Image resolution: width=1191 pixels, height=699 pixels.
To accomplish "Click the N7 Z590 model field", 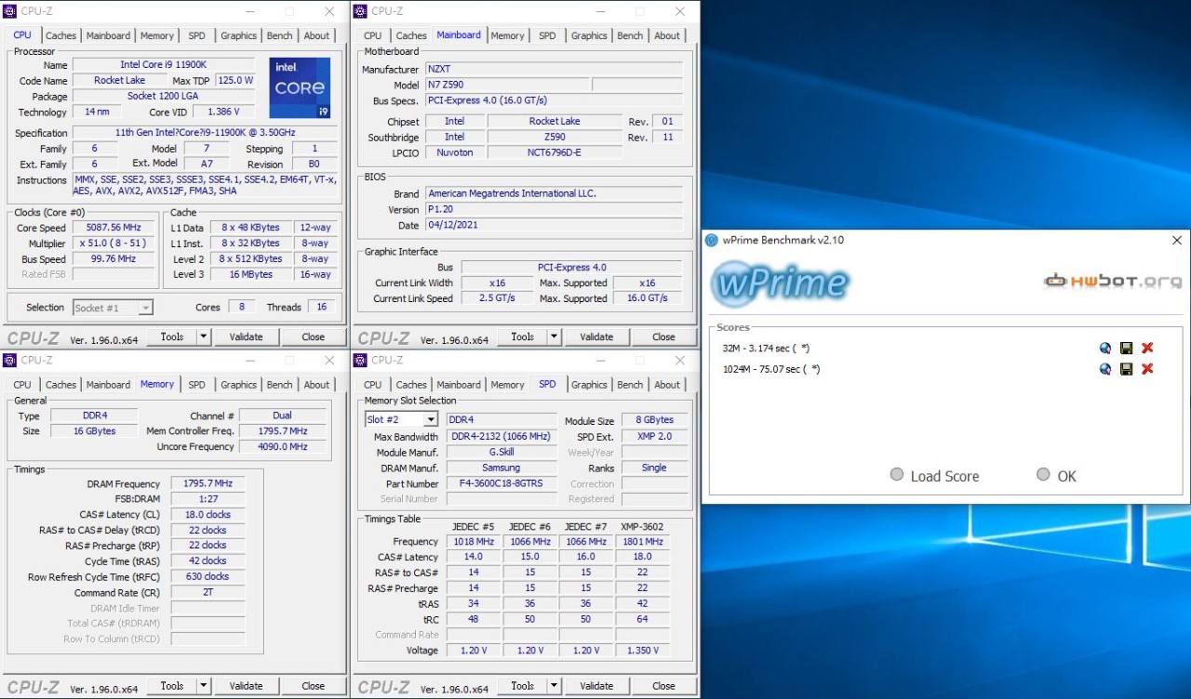I will coord(507,85).
